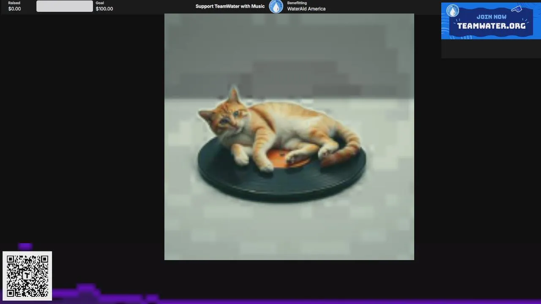Click the 'Raised' label
The image size is (541, 304).
(14, 3)
